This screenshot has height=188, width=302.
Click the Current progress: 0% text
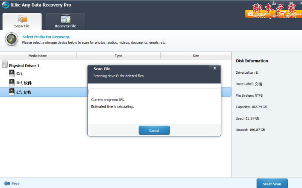tap(108, 100)
